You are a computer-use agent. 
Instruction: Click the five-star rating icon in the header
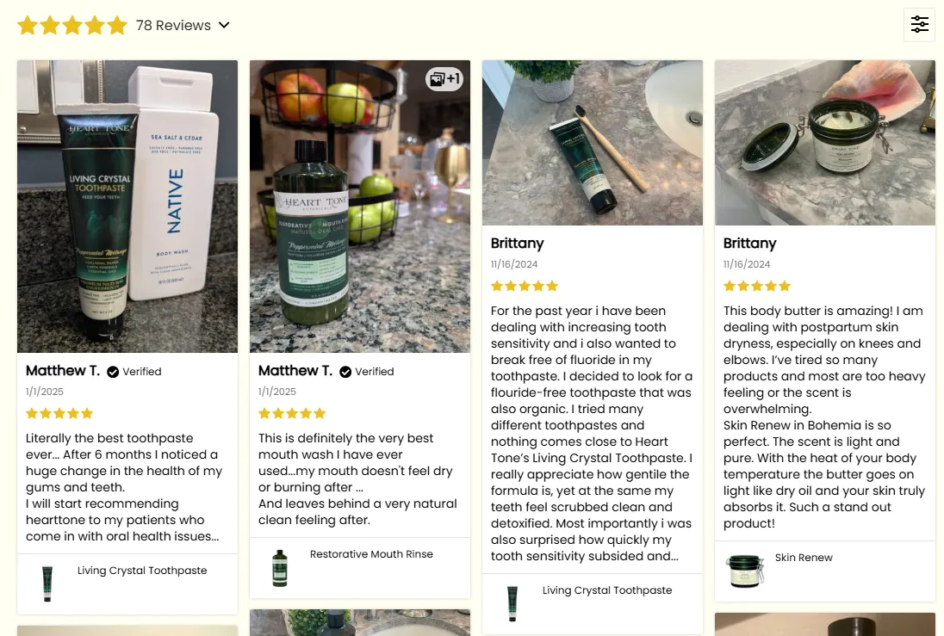point(72,25)
